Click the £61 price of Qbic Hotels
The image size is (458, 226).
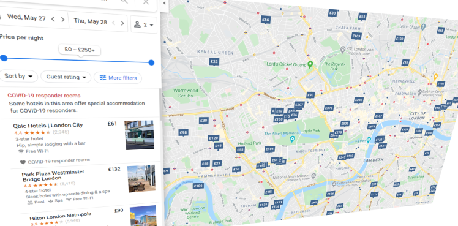[112, 124]
